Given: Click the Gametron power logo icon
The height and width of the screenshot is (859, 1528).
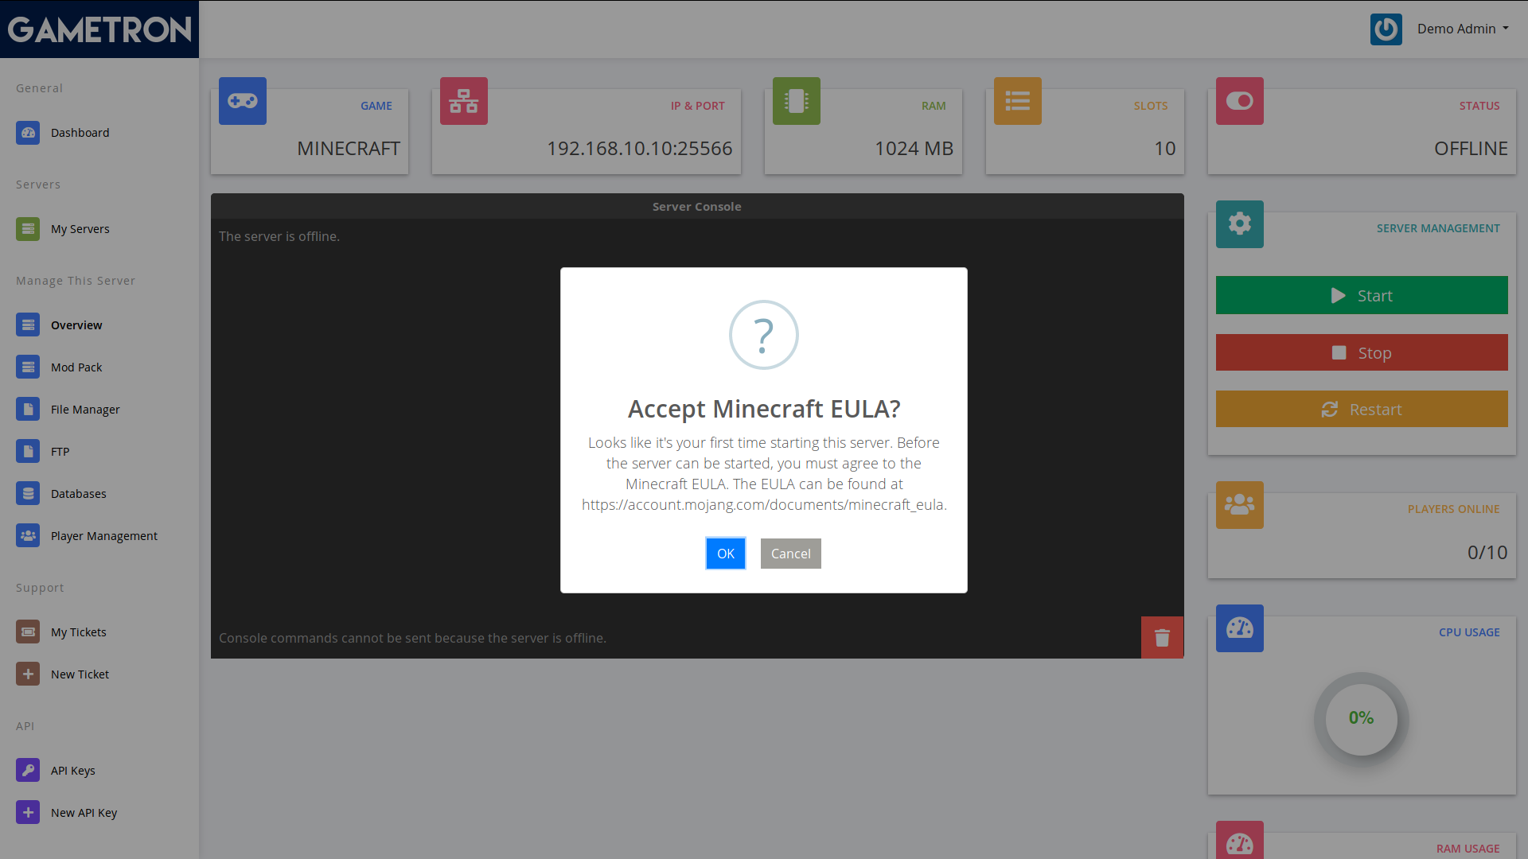Looking at the screenshot, I should (x=1386, y=29).
